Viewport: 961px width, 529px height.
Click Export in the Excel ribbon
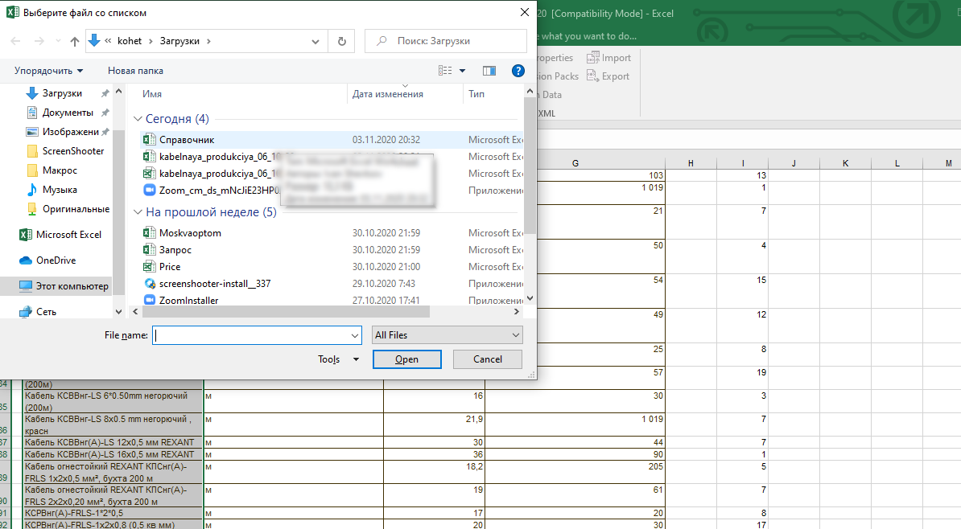608,76
